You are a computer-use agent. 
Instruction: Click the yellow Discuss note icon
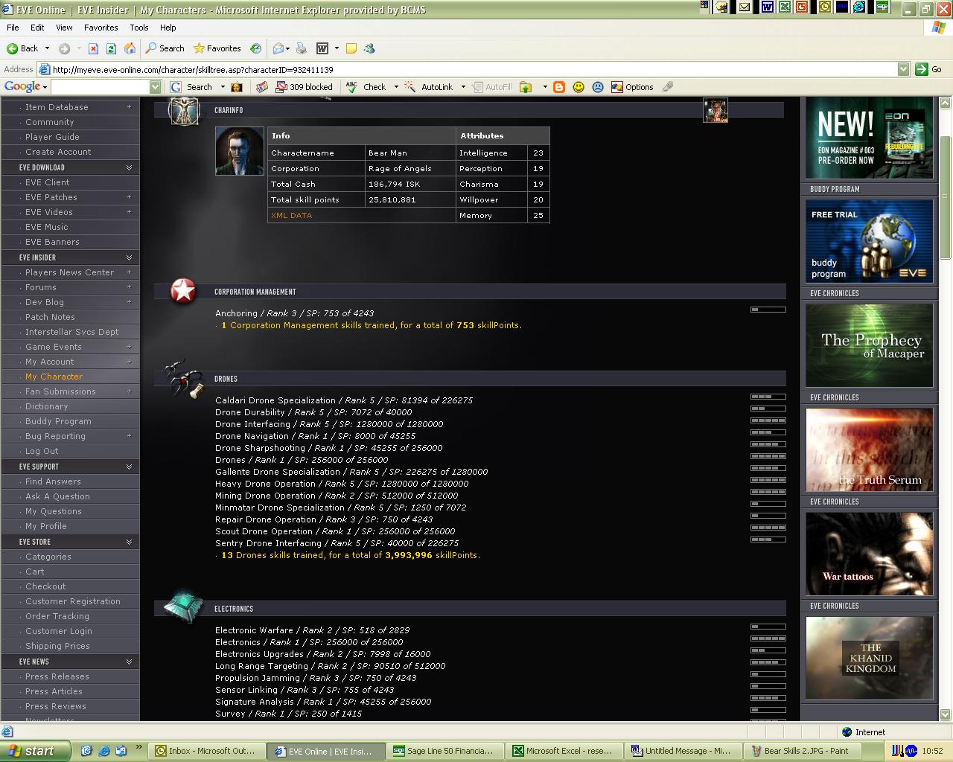pos(351,48)
